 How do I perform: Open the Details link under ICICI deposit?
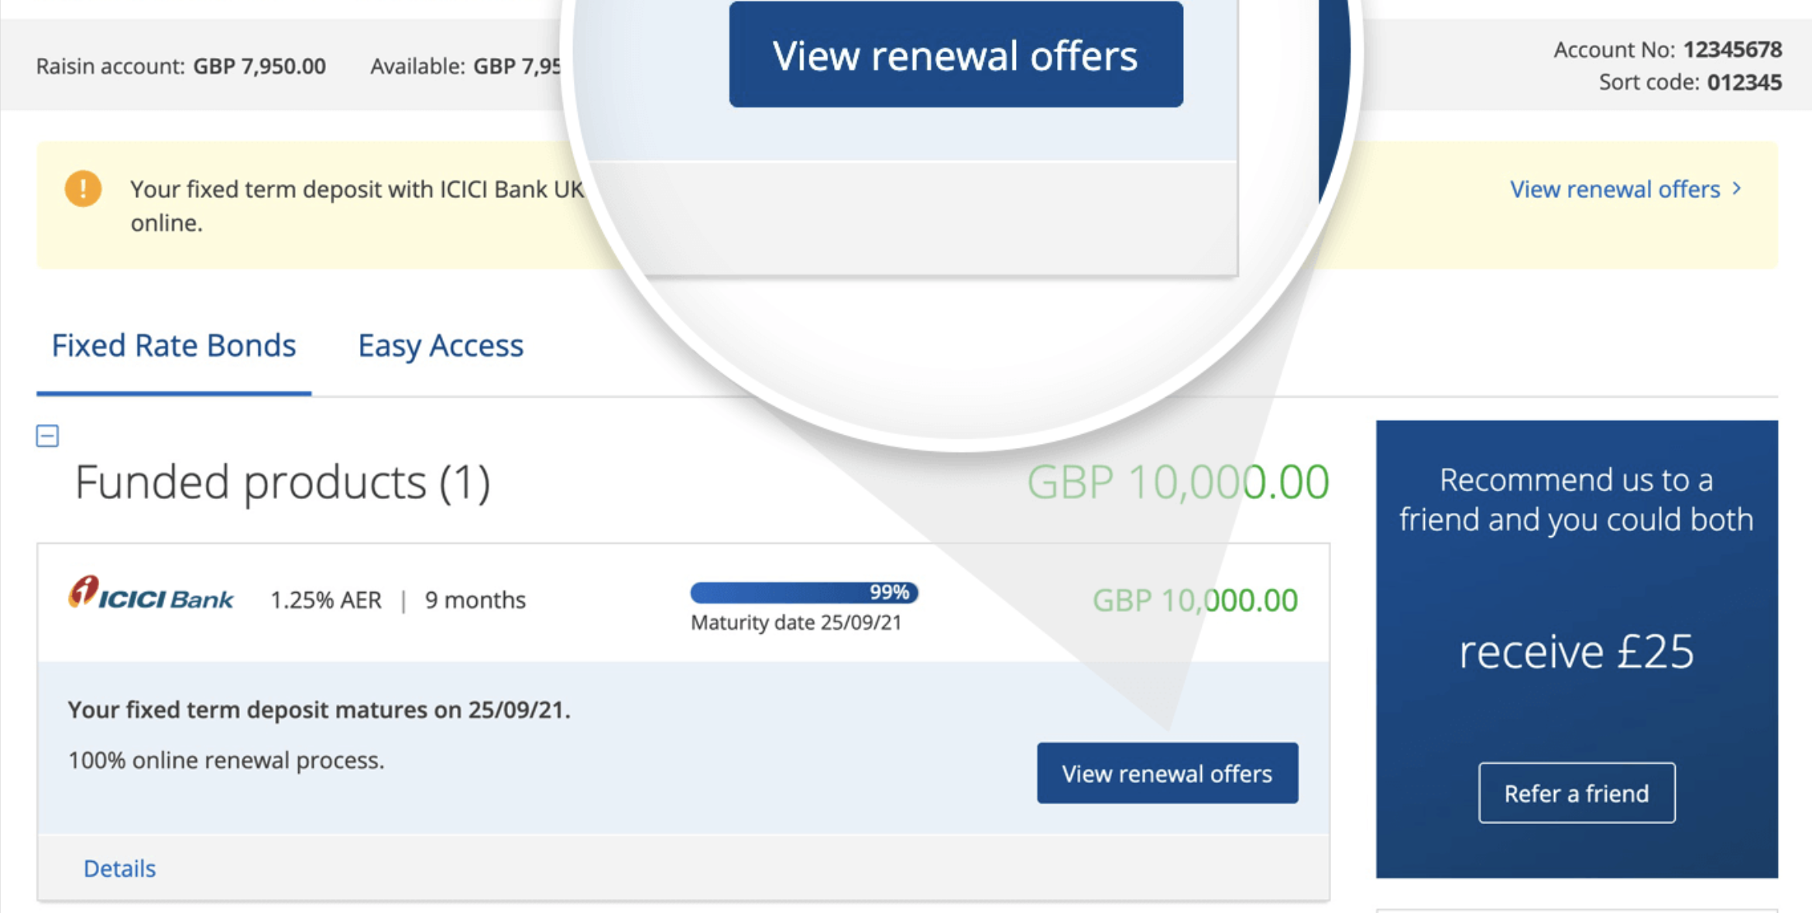point(119,868)
